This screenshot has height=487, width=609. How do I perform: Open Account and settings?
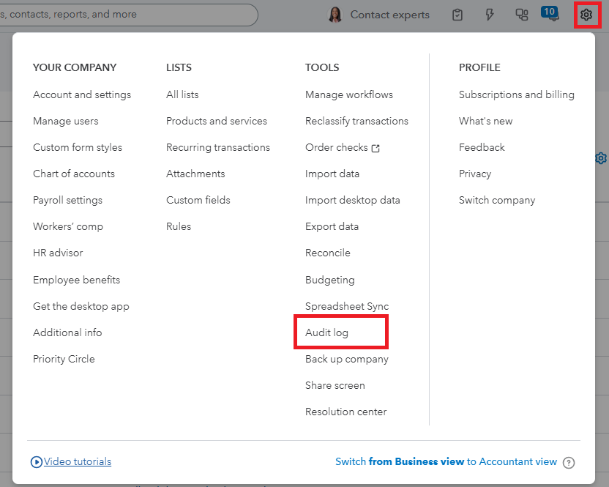tap(82, 94)
